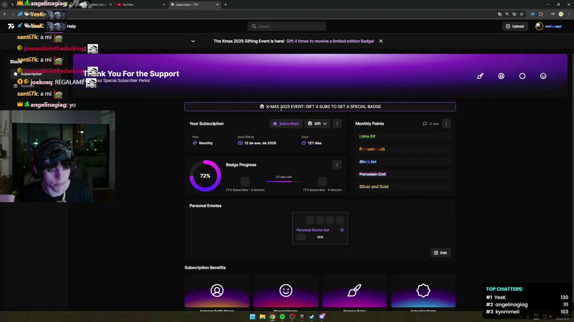
Task: Click the 7TV extension icon in browser toolbar
Action: pos(532,14)
